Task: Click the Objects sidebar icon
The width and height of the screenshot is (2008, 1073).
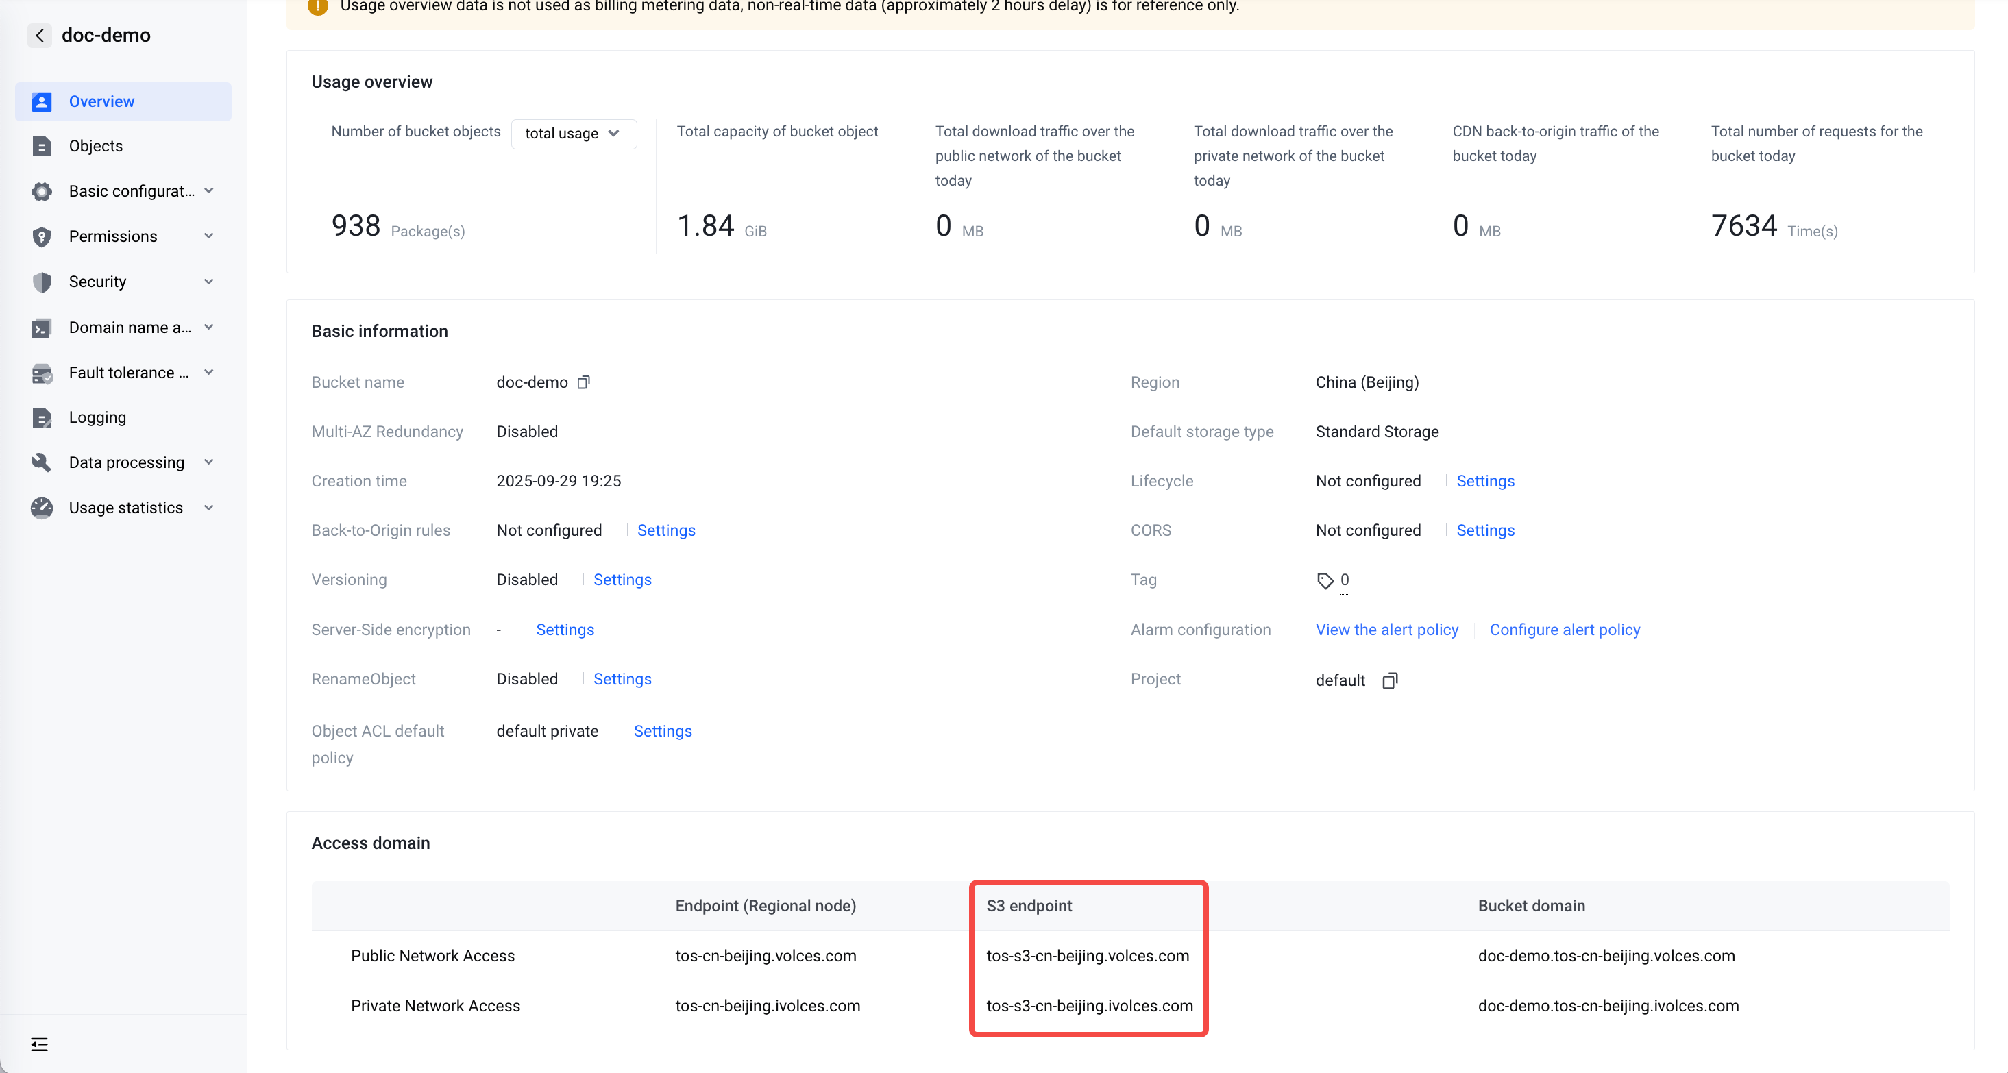Action: pos(41,146)
